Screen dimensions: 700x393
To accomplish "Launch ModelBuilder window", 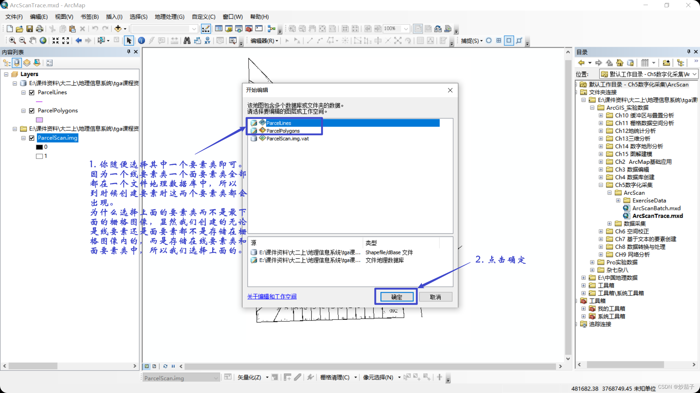I will pos(272,29).
